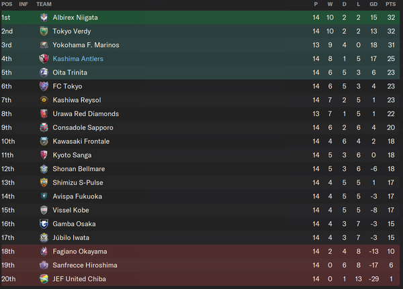403x289 pixels.
Task: Select the Kashima Antlers club logo
Action: (44, 59)
